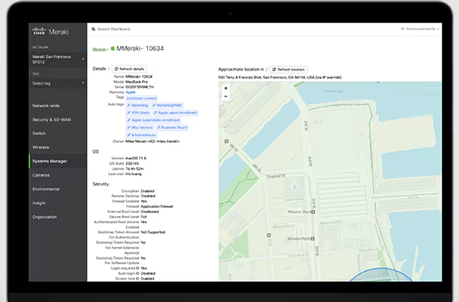This screenshot has width=459, height=302.
Task: Click the MacBook Pro model value
Action: [x=136, y=82]
